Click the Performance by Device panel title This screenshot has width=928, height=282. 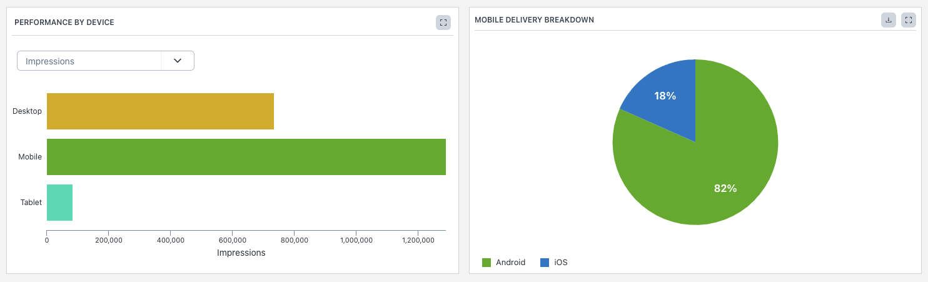coord(64,23)
